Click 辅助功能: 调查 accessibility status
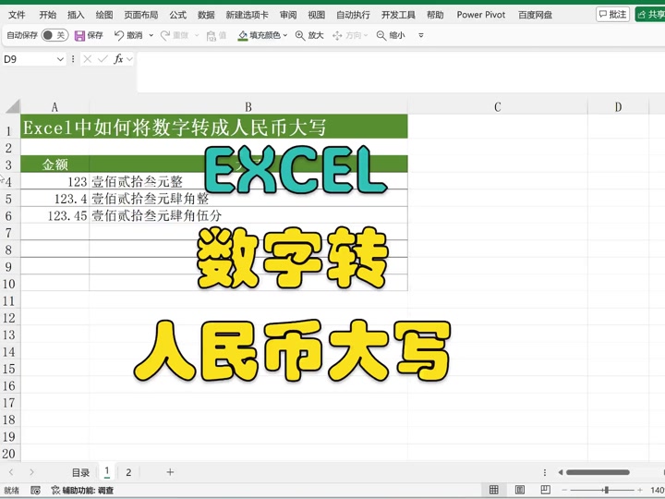665x499 pixels. [x=82, y=491]
